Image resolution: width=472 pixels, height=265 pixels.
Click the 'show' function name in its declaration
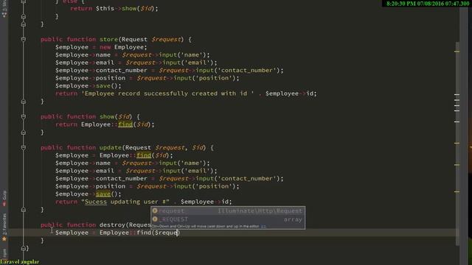[107, 116]
